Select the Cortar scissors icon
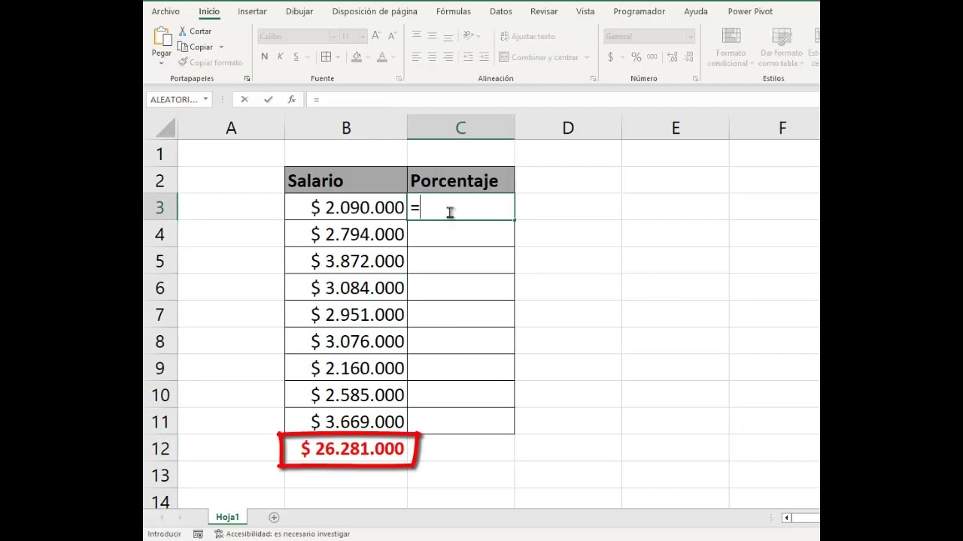The width and height of the screenshot is (963, 541). [183, 31]
